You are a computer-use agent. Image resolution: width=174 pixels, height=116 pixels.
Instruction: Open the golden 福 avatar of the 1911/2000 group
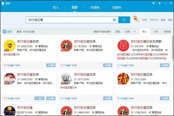pos(123,79)
